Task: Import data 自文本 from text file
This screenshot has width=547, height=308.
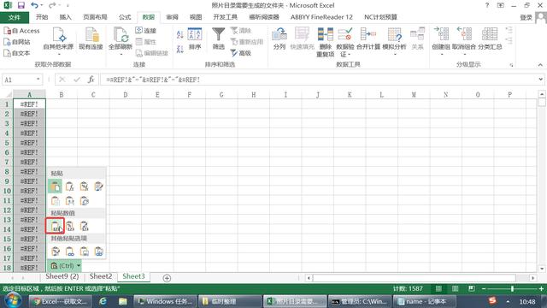Action: [17, 53]
